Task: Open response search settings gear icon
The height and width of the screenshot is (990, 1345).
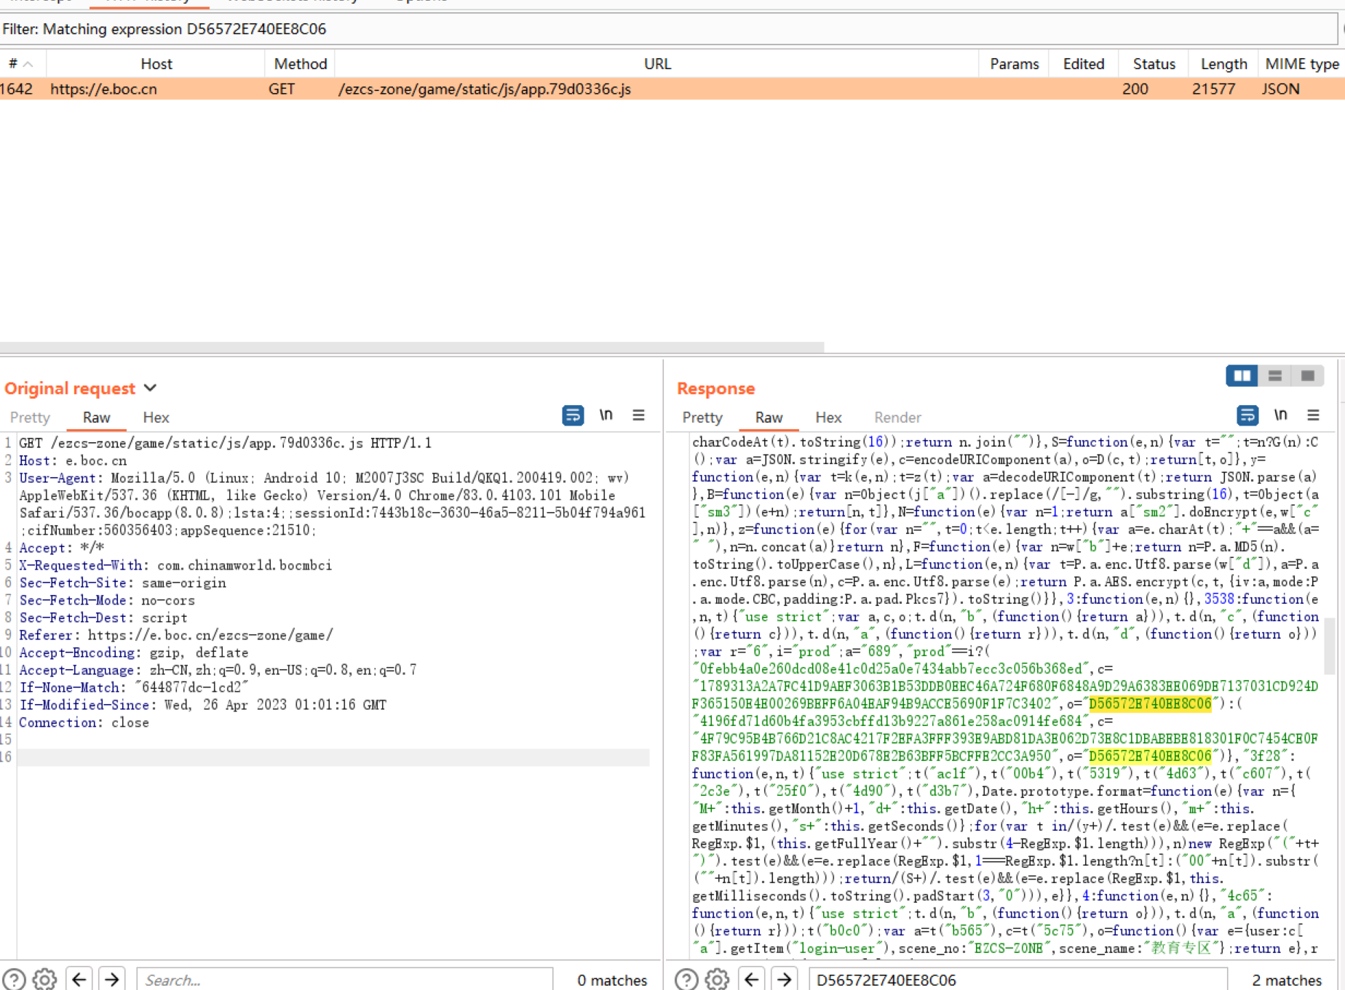Action: click(x=717, y=979)
